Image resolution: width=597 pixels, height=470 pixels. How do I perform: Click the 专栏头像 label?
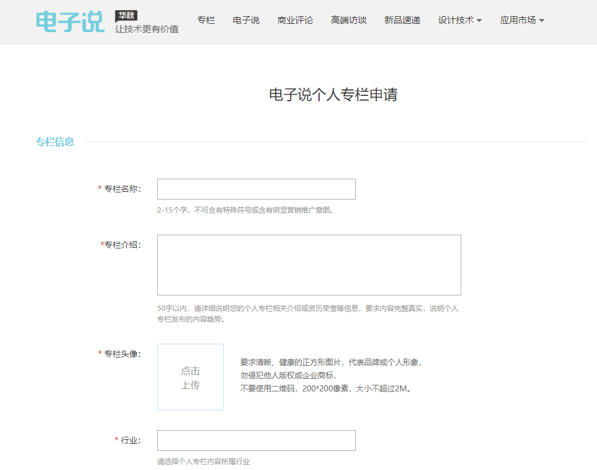(123, 354)
